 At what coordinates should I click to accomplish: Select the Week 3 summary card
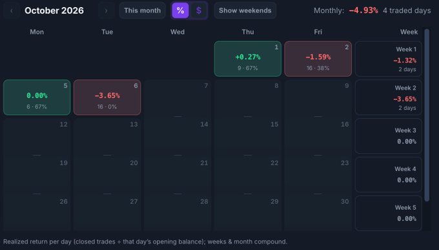tap(389, 136)
